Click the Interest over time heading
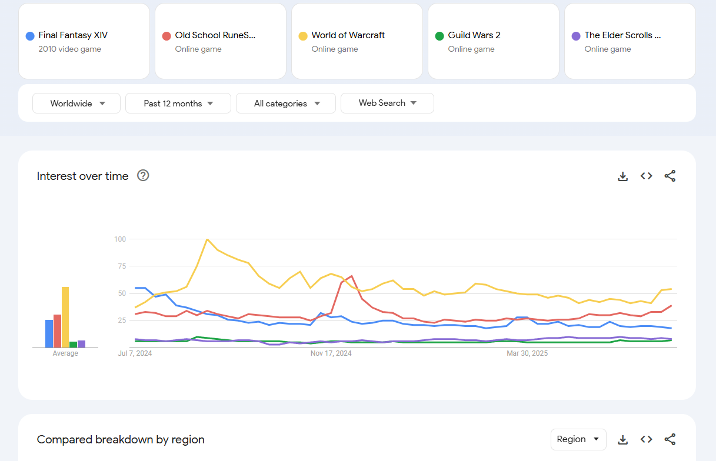 [82, 176]
